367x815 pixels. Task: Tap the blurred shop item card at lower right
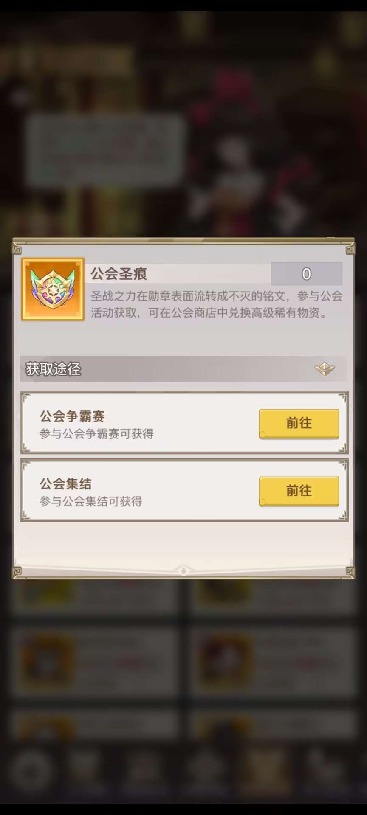pyautogui.click(x=273, y=662)
